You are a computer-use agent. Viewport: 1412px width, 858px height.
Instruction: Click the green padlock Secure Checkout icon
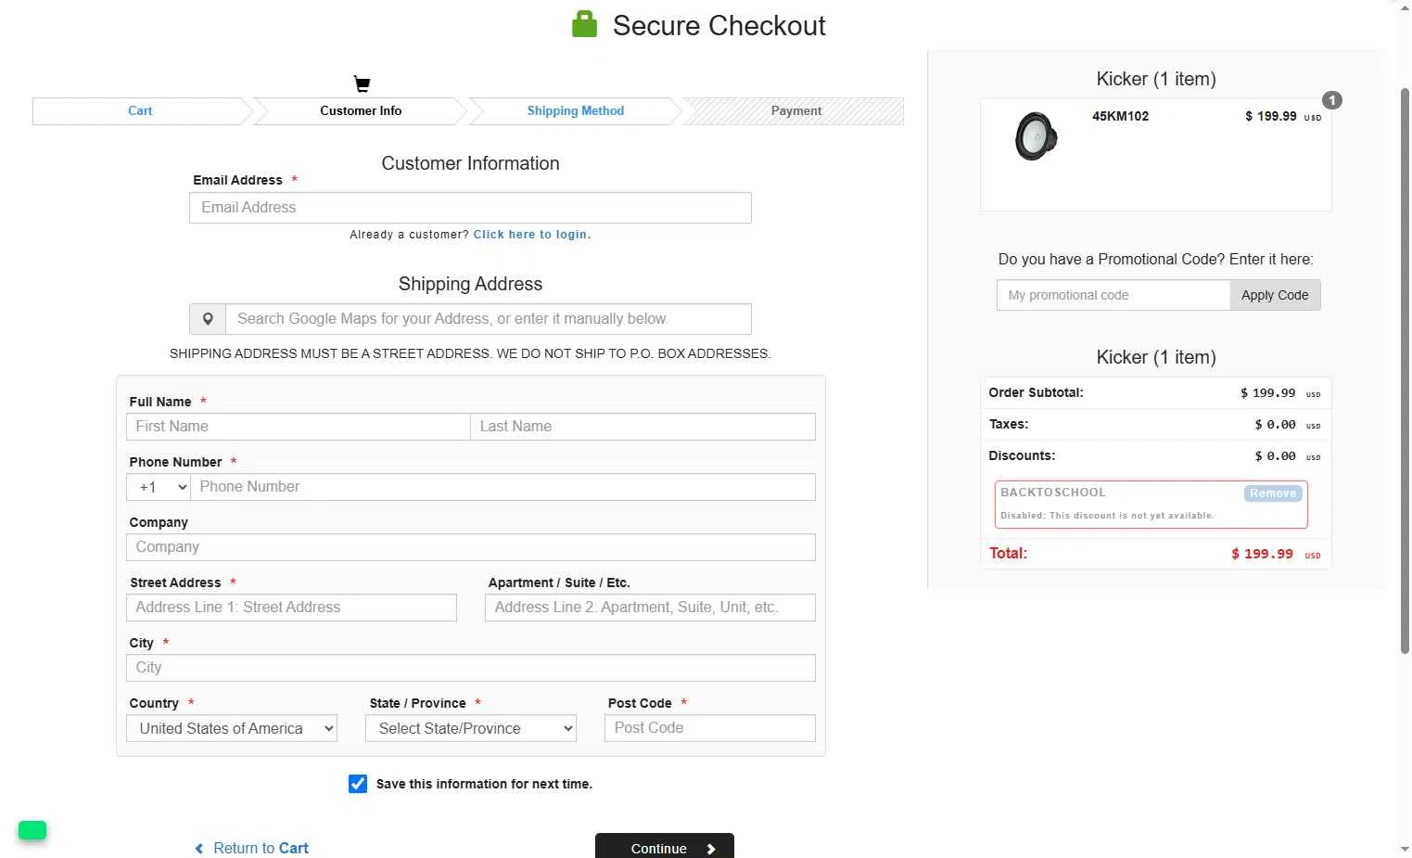(x=584, y=24)
